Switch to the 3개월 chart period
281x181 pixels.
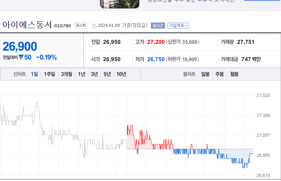click(x=67, y=74)
